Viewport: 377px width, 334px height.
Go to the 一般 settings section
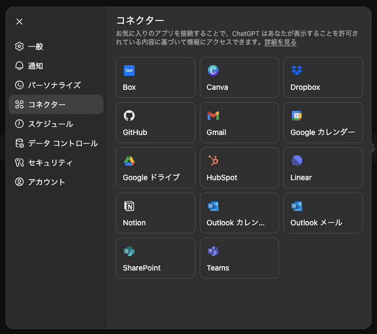point(56,46)
